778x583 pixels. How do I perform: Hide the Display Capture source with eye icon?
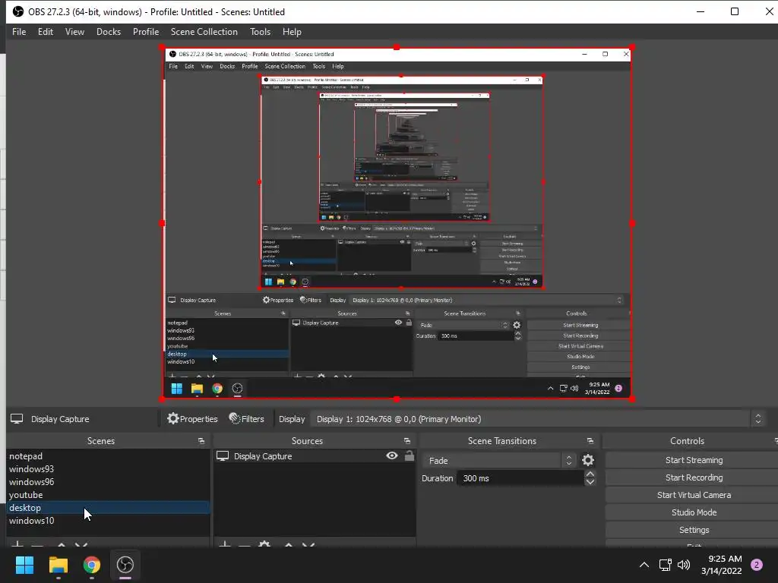[x=392, y=455]
